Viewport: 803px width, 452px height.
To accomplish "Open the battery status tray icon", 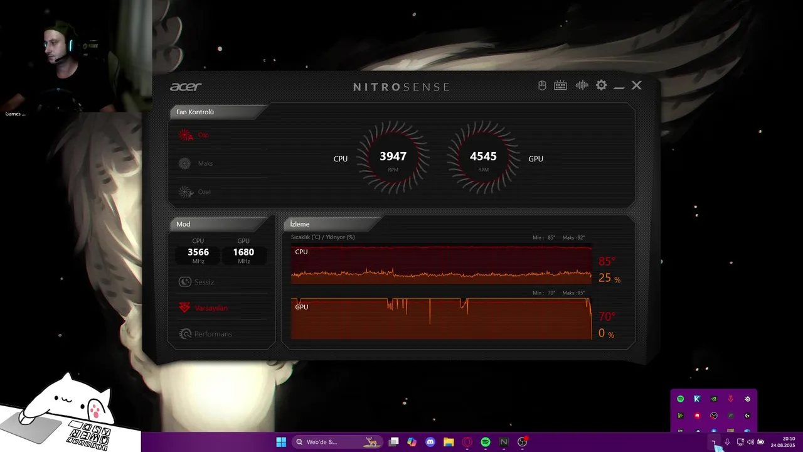I will (761, 442).
